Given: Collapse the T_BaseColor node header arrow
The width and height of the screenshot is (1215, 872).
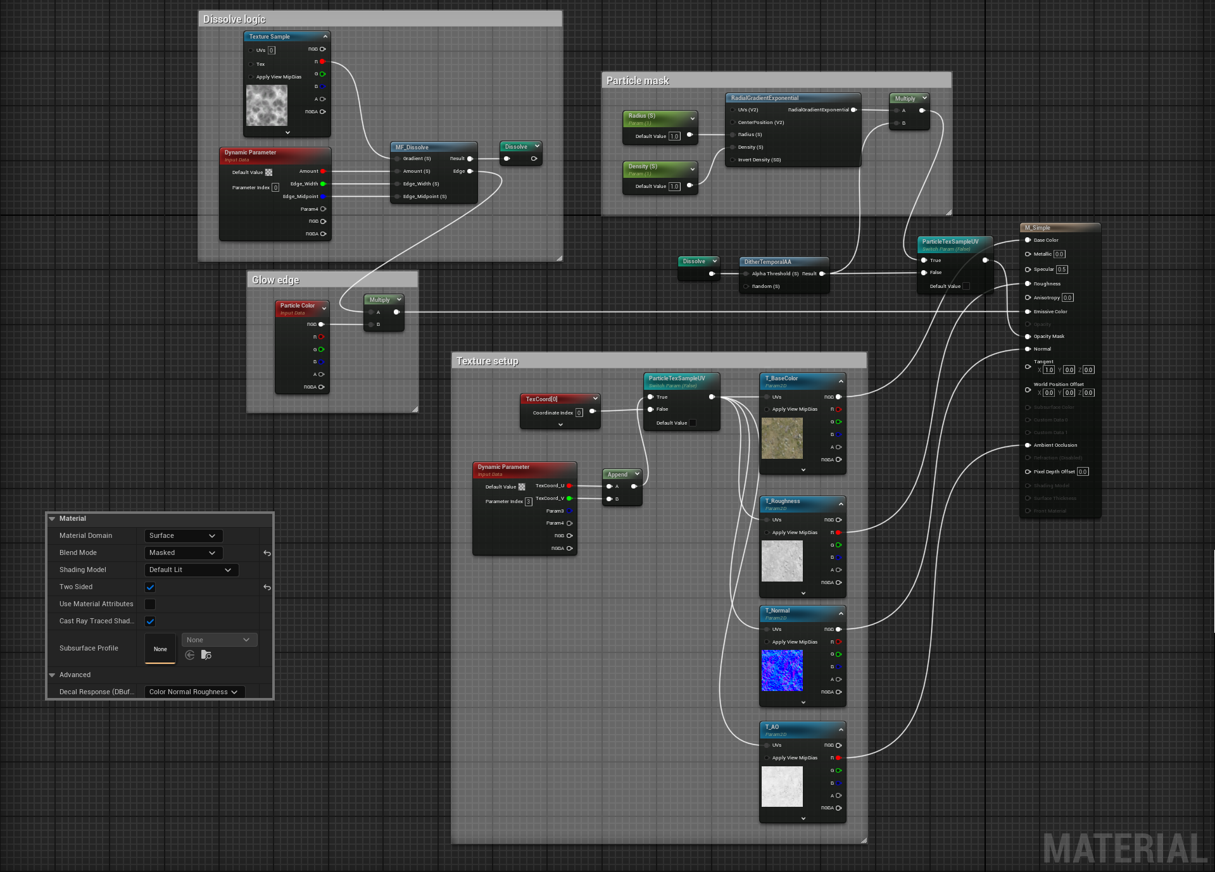Looking at the screenshot, I should point(841,381).
